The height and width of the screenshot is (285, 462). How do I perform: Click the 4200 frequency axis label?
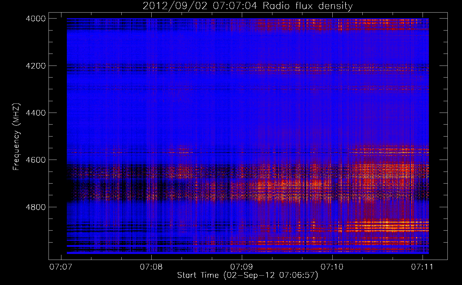(x=36, y=66)
